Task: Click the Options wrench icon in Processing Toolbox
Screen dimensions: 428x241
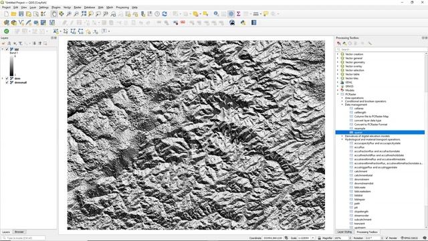Action: click(x=370, y=44)
